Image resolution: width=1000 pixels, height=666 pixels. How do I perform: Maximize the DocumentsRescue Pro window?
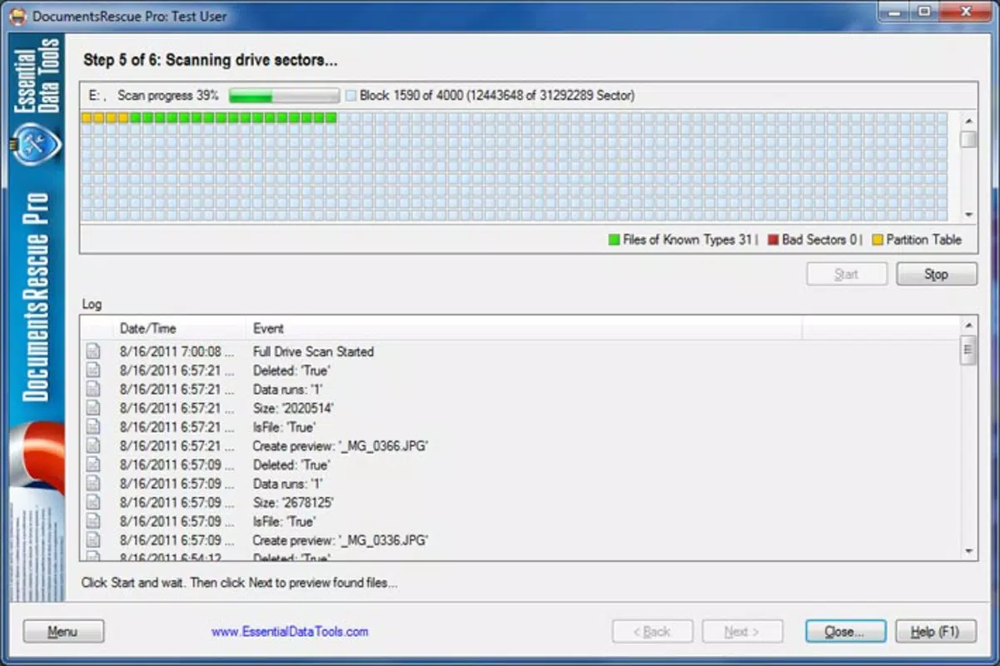click(x=923, y=11)
